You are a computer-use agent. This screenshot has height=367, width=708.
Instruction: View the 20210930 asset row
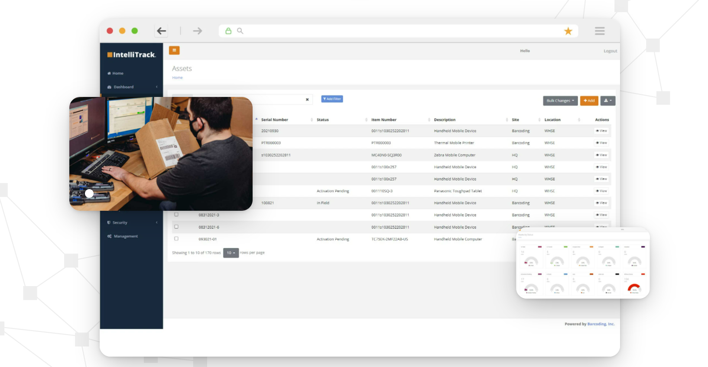(601, 131)
